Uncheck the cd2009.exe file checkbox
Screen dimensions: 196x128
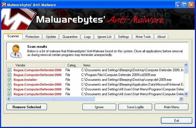(9, 75)
